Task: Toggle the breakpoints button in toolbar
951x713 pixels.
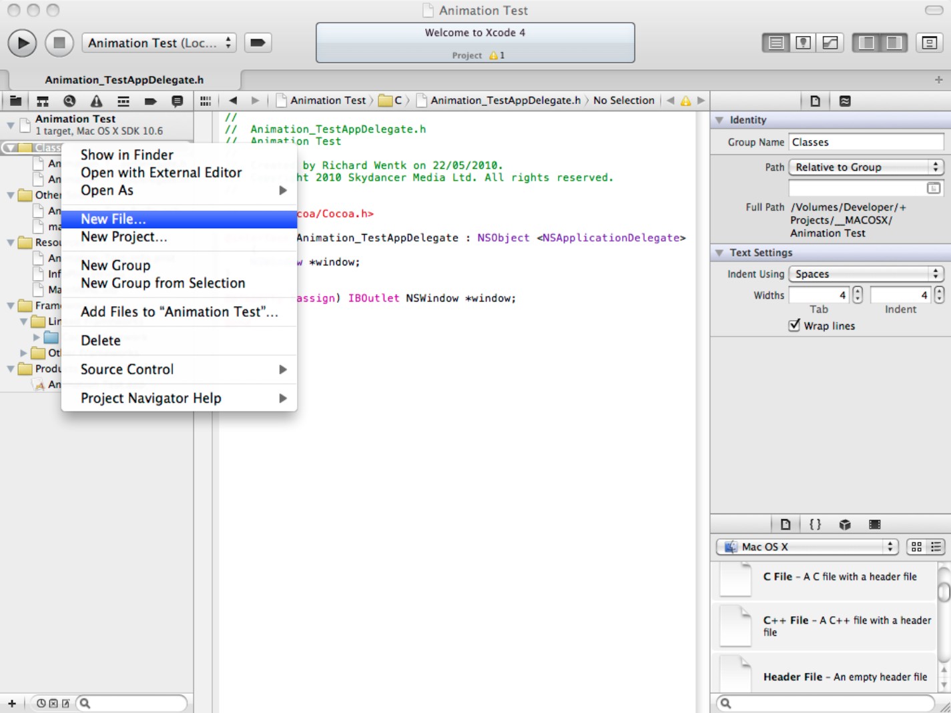Action: click(258, 43)
